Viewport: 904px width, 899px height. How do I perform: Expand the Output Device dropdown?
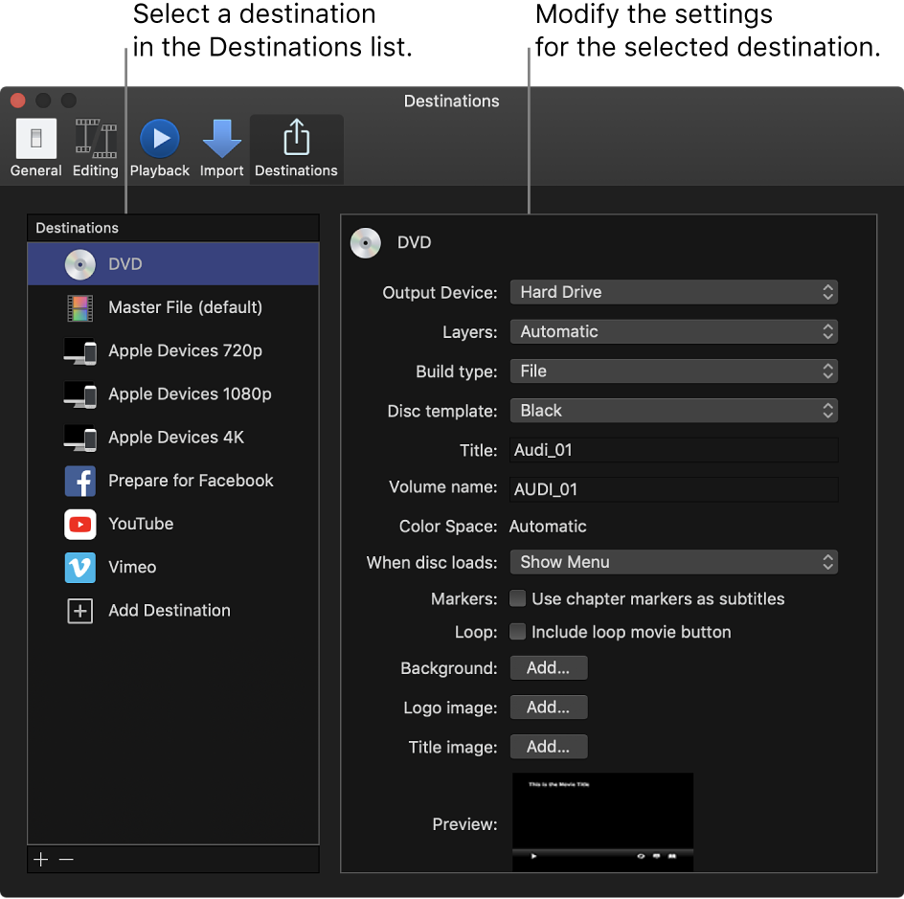pyautogui.click(x=673, y=292)
